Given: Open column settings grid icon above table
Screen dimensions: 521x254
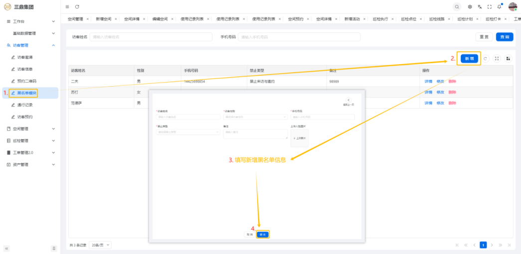Looking at the screenshot, I should pos(508,59).
